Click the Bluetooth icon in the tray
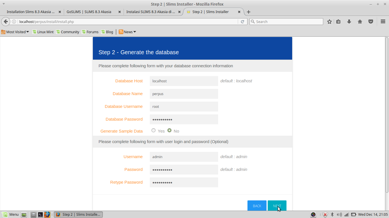This screenshot has height=218, width=389. [x=332, y=215]
